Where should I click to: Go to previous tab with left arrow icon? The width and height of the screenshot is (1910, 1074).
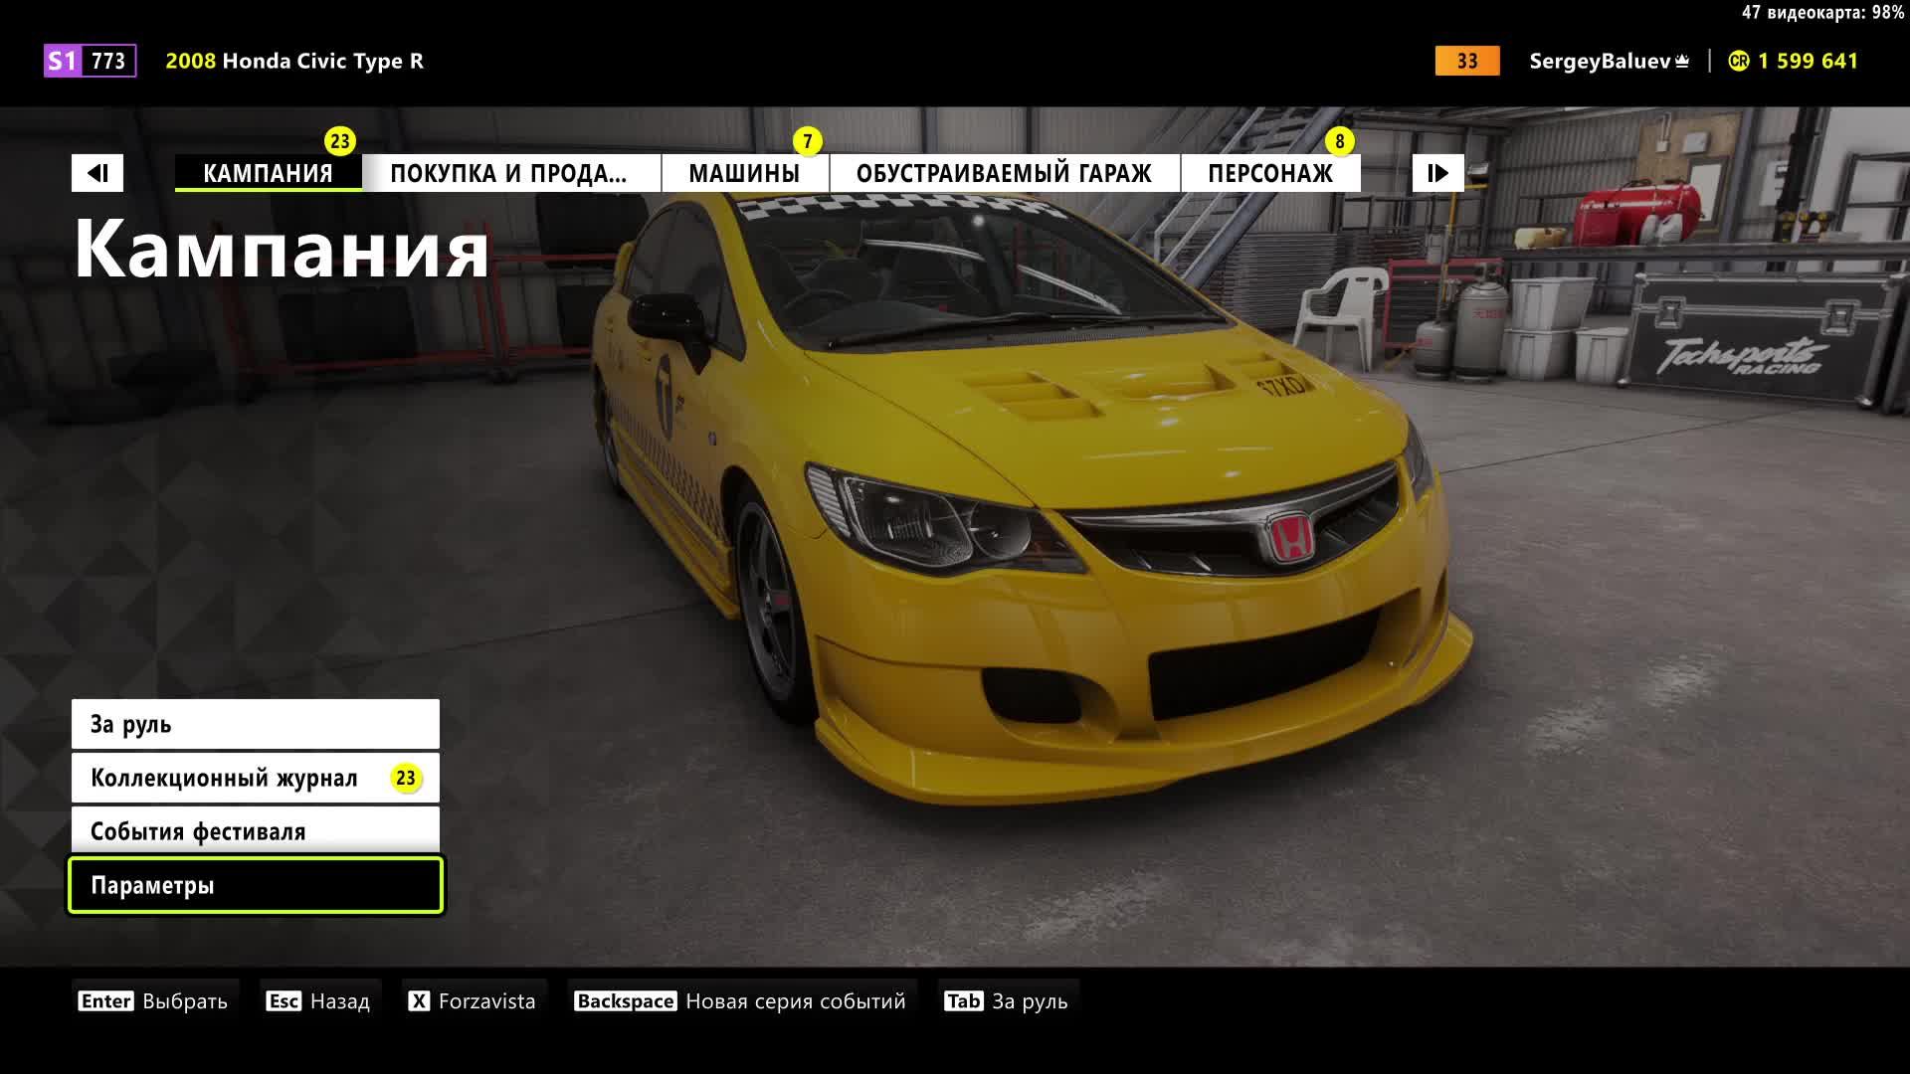(x=97, y=173)
